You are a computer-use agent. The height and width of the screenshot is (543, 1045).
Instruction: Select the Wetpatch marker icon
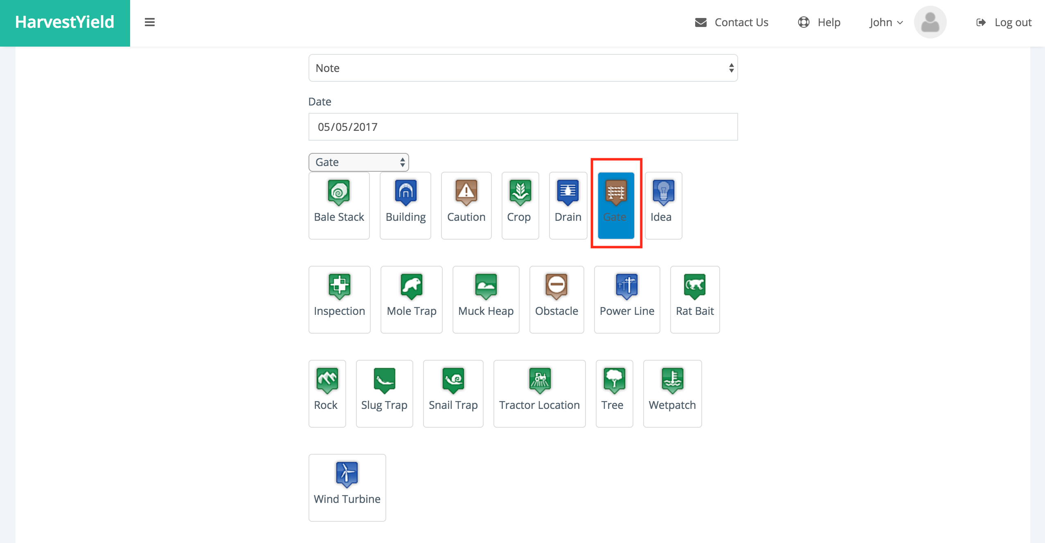(x=672, y=393)
